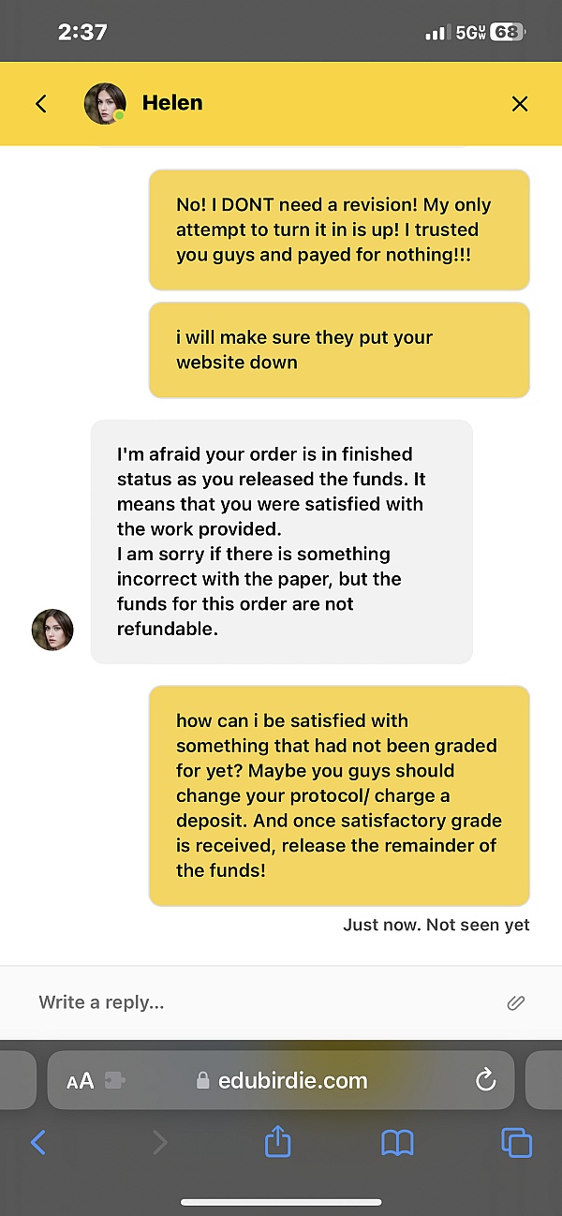Tap the browser extensions puzzle icon

click(116, 1081)
